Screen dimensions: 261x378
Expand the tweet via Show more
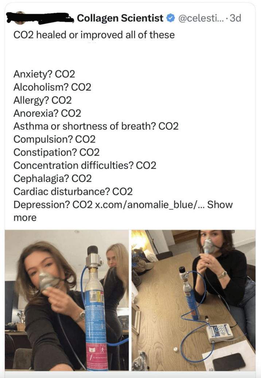pos(123,211)
